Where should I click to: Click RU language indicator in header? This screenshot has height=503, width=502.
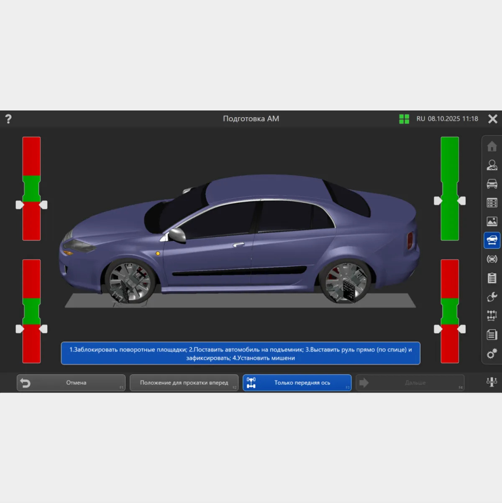(420, 119)
